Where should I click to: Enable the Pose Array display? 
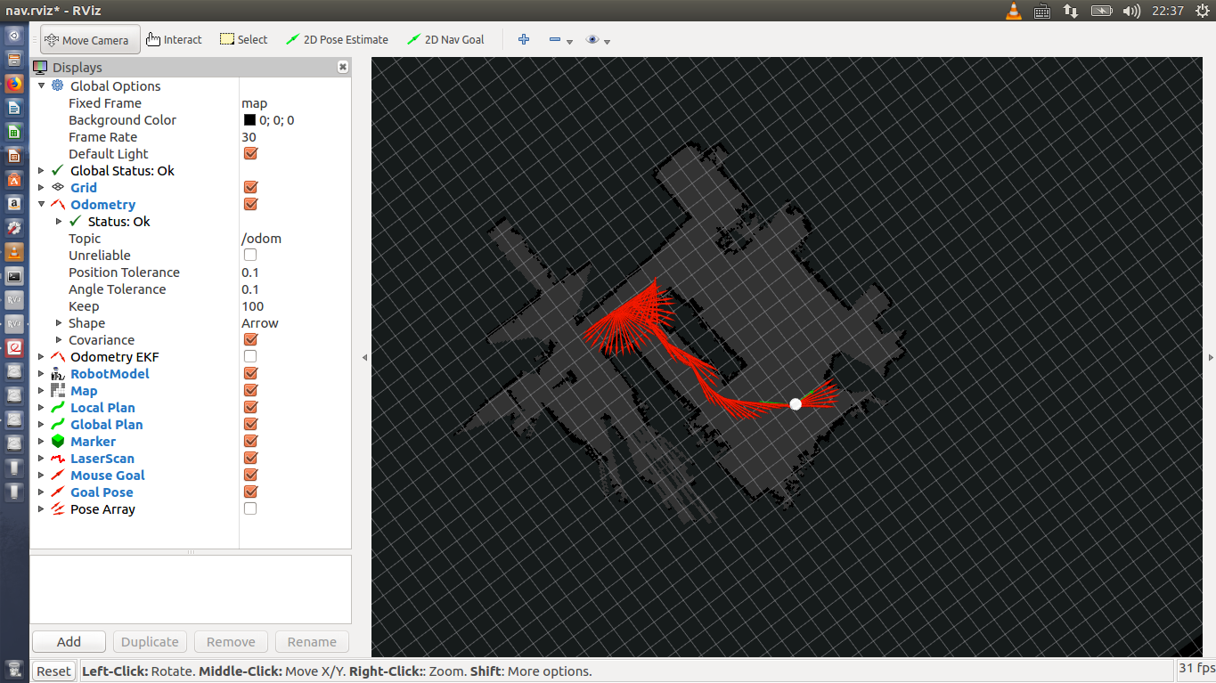(250, 508)
